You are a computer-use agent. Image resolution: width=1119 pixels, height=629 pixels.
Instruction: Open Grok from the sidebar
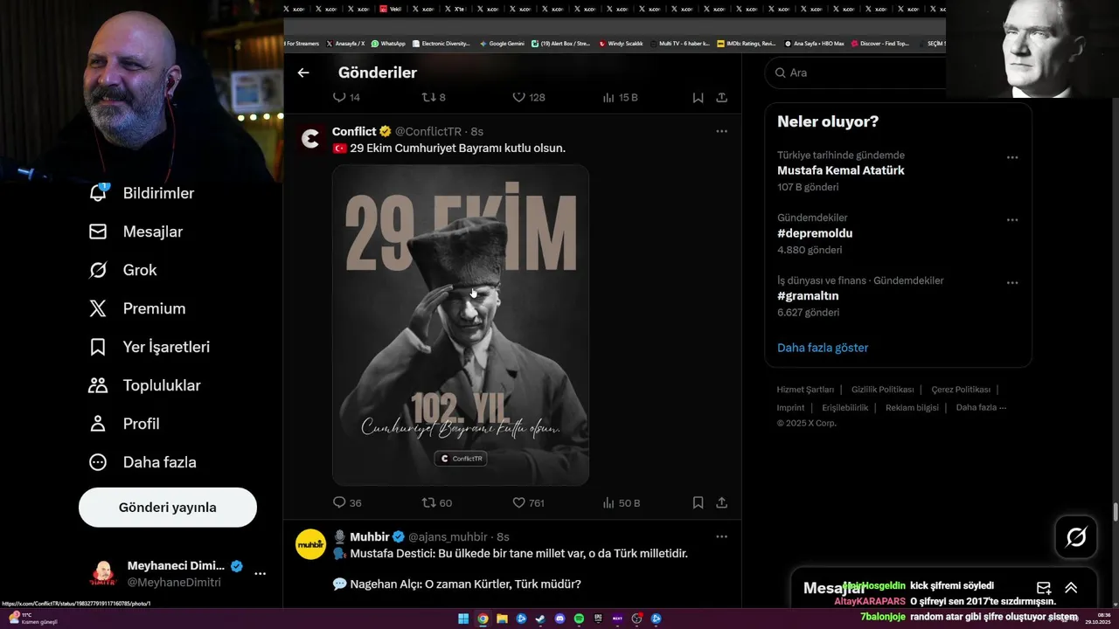pos(123,270)
